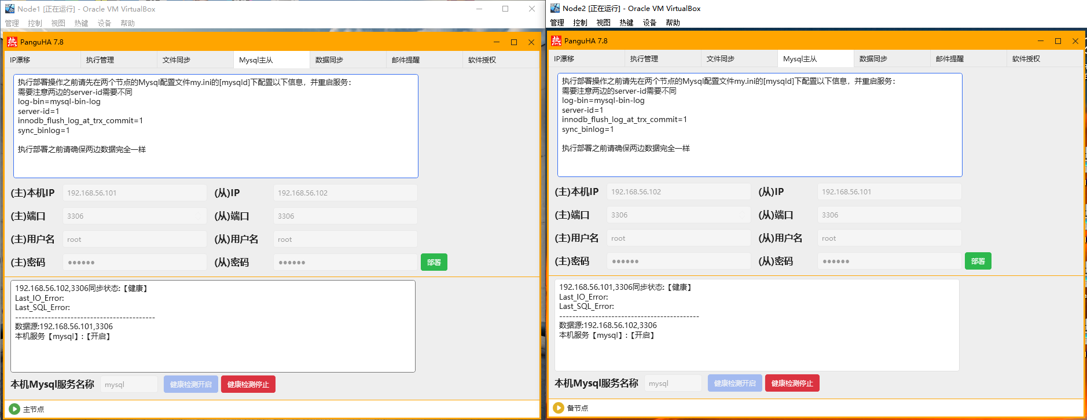1087x420 pixels.
Task: Click (从)用户名 root field in Node1
Action: (x=346, y=239)
